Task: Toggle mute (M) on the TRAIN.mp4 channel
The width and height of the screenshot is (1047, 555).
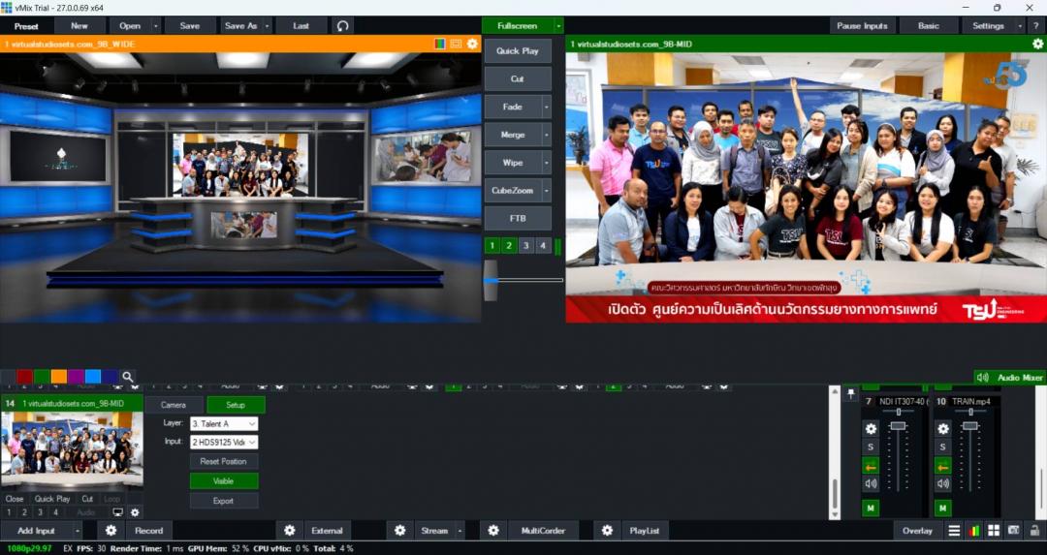Action: pos(942,508)
